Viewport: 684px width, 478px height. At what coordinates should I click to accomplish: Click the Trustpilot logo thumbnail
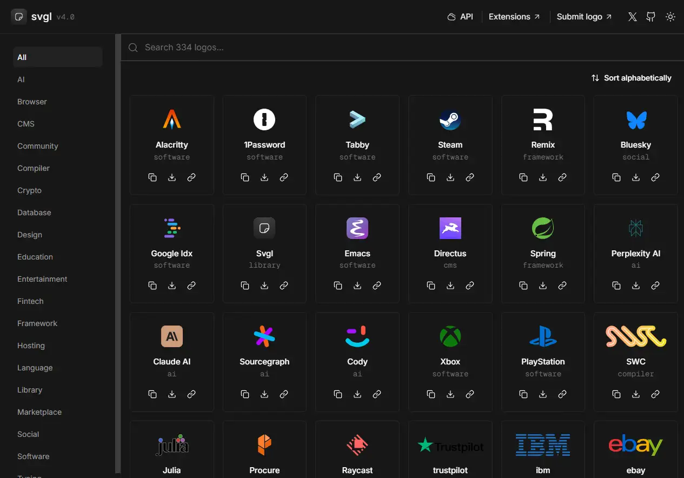tap(450, 446)
